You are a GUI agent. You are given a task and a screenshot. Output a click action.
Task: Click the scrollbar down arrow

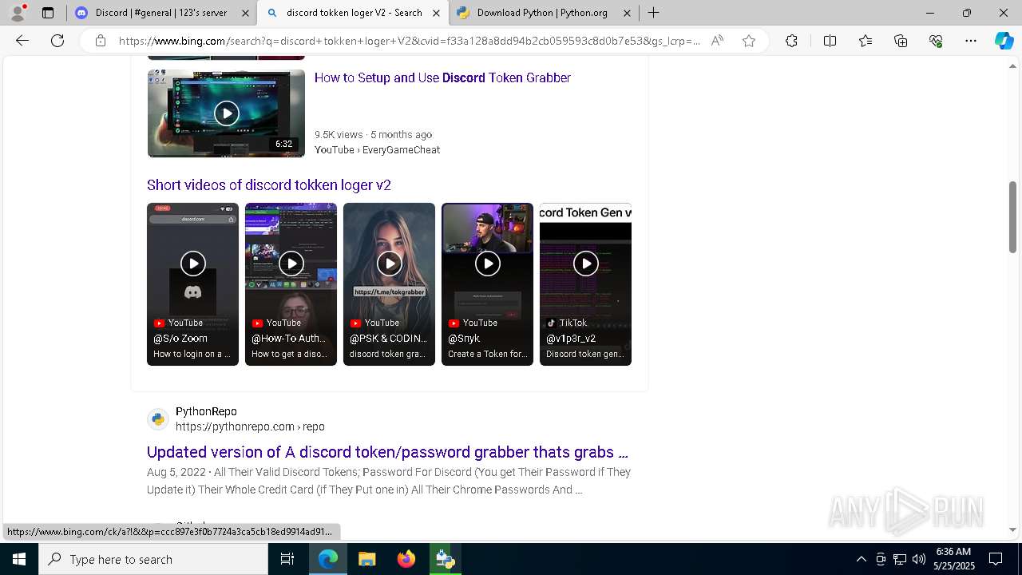coord(1012,529)
